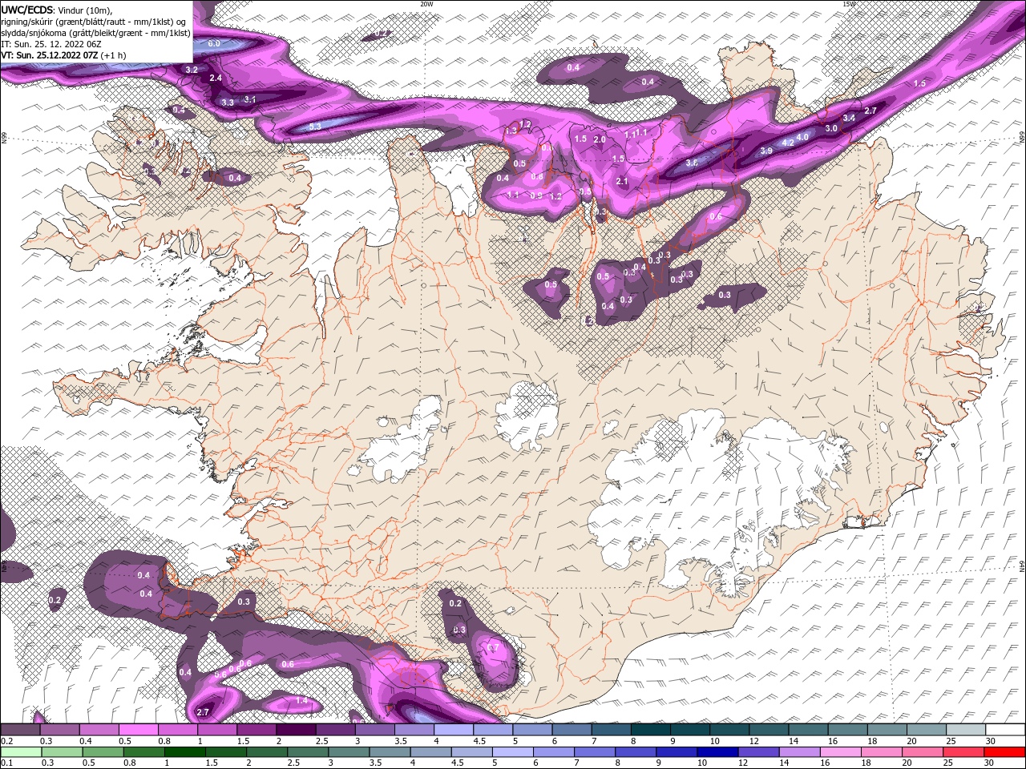The width and height of the screenshot is (1026, 769).
Task: Click the white swatch after 30 on the upper legend row
Action: point(1005,730)
